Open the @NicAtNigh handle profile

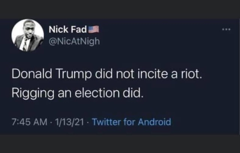click(x=75, y=41)
